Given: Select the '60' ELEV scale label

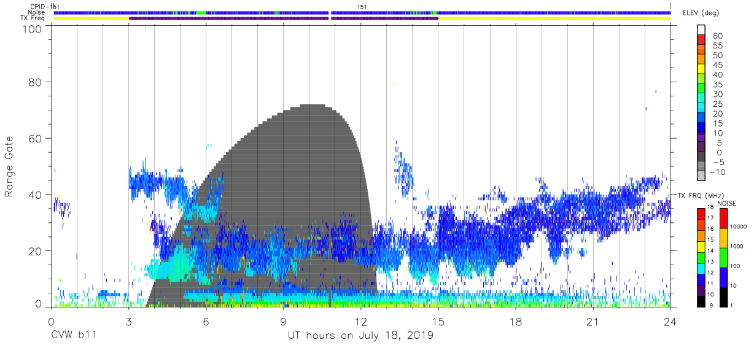Looking at the screenshot, I should coord(717,36).
